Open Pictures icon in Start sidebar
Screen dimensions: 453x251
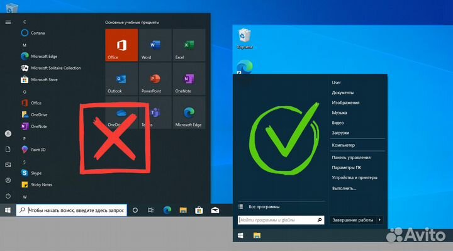(8, 165)
